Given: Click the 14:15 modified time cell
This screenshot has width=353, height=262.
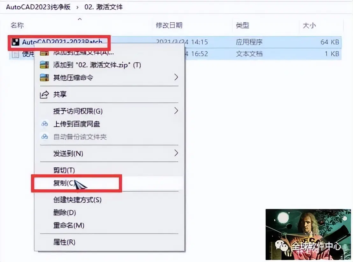Looking at the screenshot, I should pyautogui.click(x=199, y=42).
